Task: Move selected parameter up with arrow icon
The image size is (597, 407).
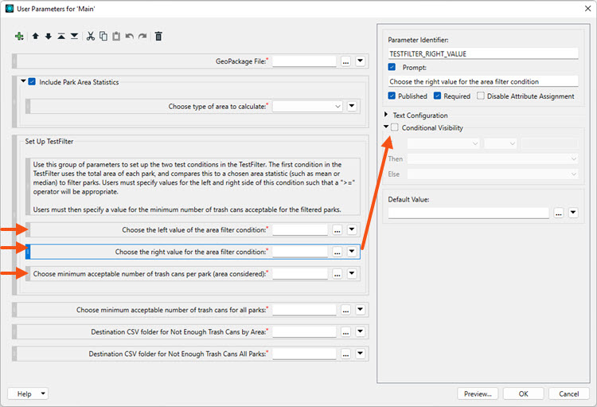Action: 35,36
